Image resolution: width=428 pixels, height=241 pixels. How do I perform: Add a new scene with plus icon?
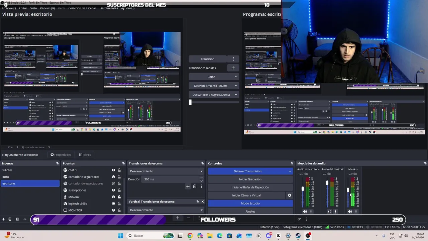pos(3,219)
